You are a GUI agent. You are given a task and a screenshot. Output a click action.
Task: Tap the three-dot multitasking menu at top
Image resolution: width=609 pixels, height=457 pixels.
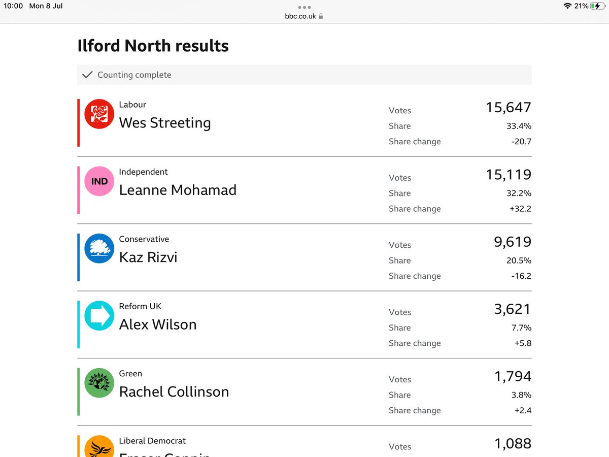coord(304,7)
